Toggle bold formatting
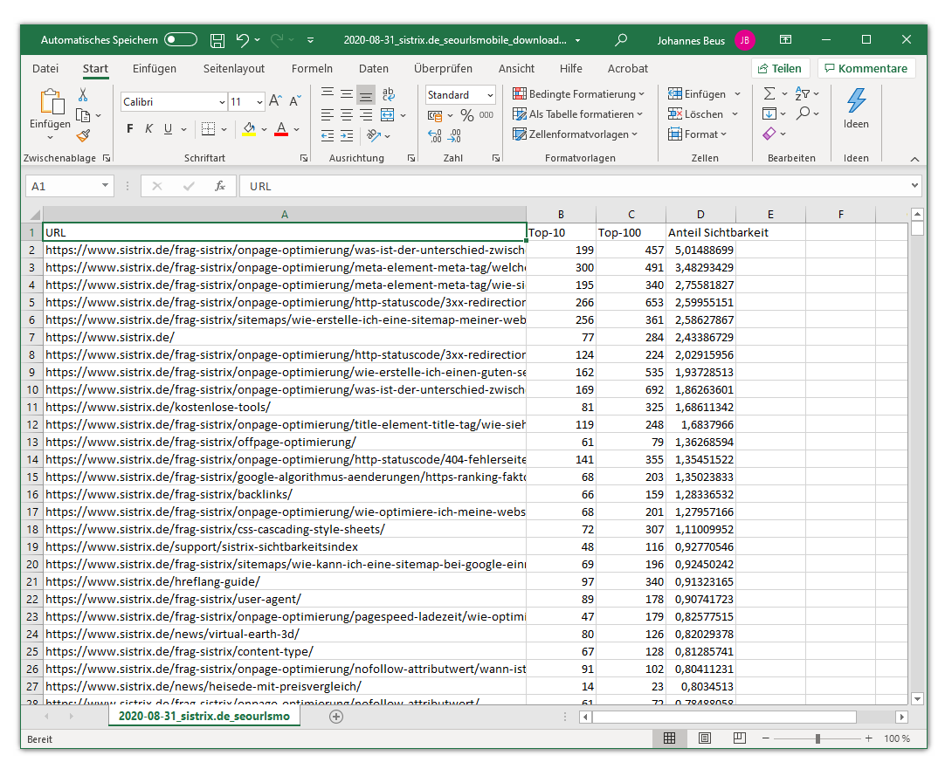Image resolution: width=952 pixels, height=769 pixels. coord(130,129)
